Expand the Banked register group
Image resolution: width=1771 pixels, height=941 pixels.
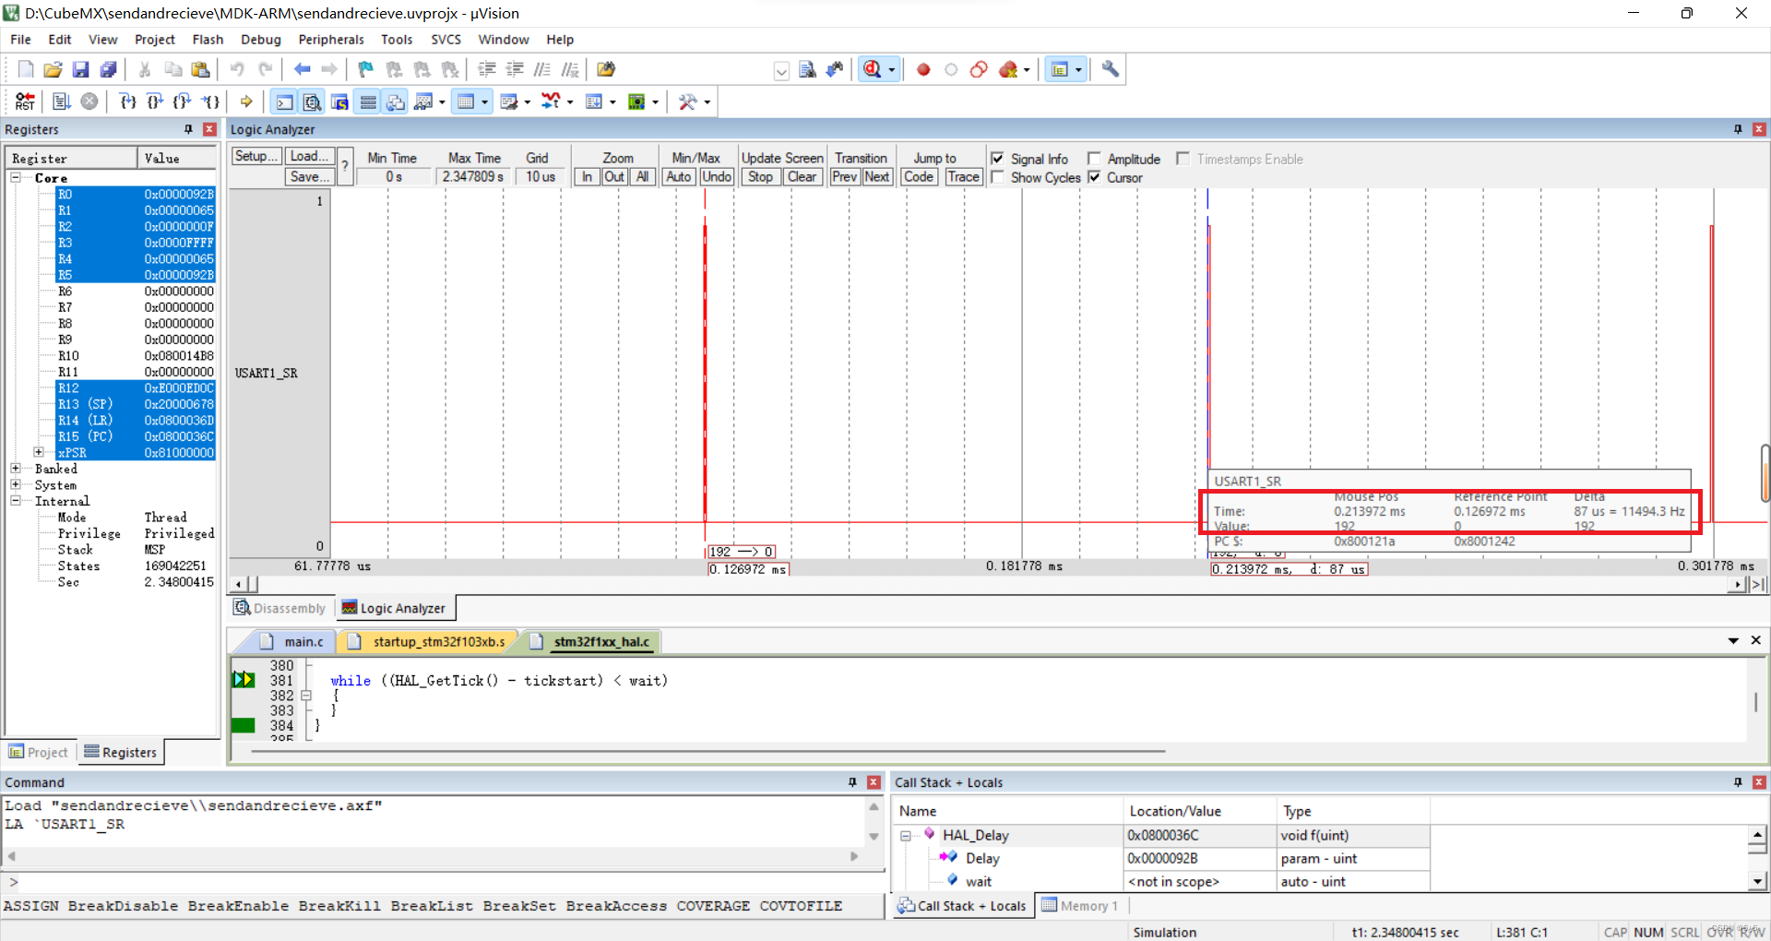(x=16, y=469)
